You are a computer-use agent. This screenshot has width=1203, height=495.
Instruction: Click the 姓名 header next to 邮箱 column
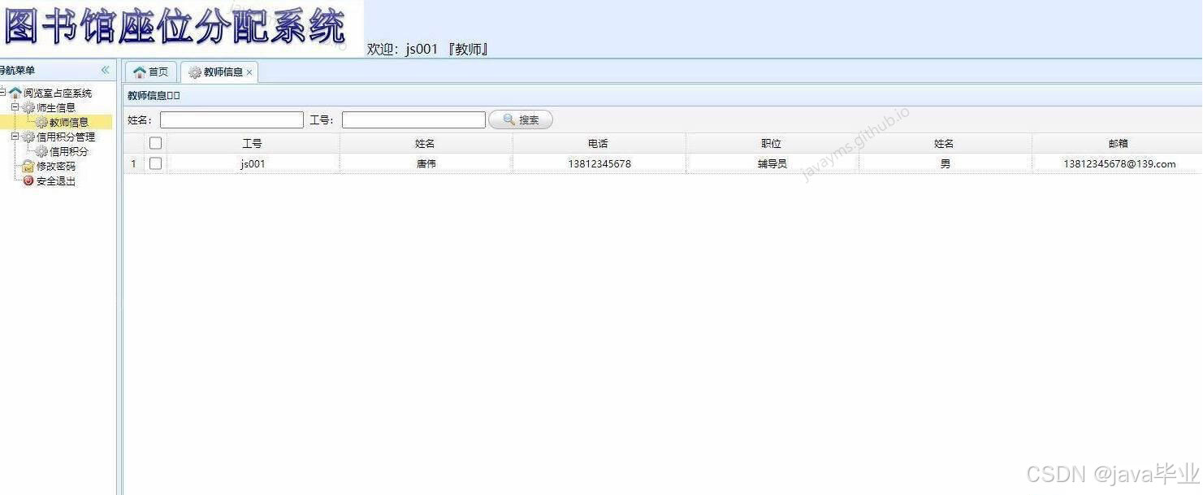tap(945, 143)
